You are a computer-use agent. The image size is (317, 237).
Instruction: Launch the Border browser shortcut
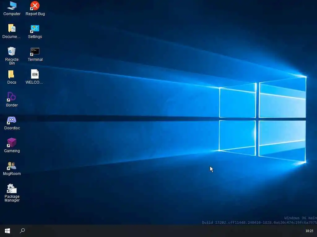(12, 100)
